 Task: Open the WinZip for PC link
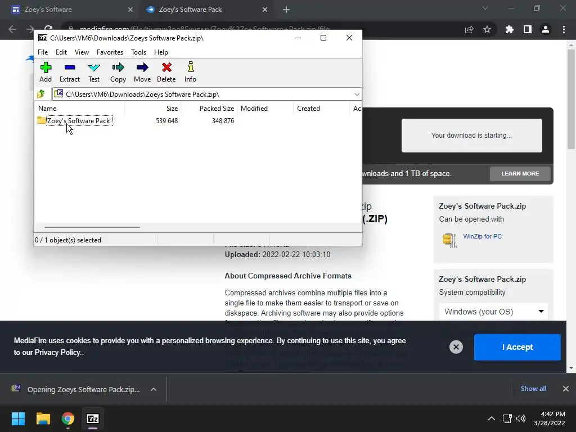482,236
